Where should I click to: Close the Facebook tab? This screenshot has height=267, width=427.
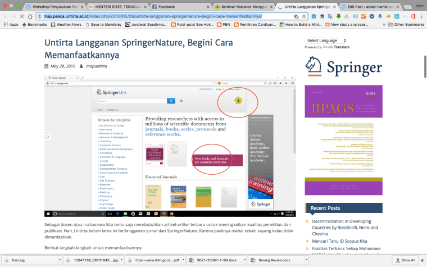tap(208, 7)
